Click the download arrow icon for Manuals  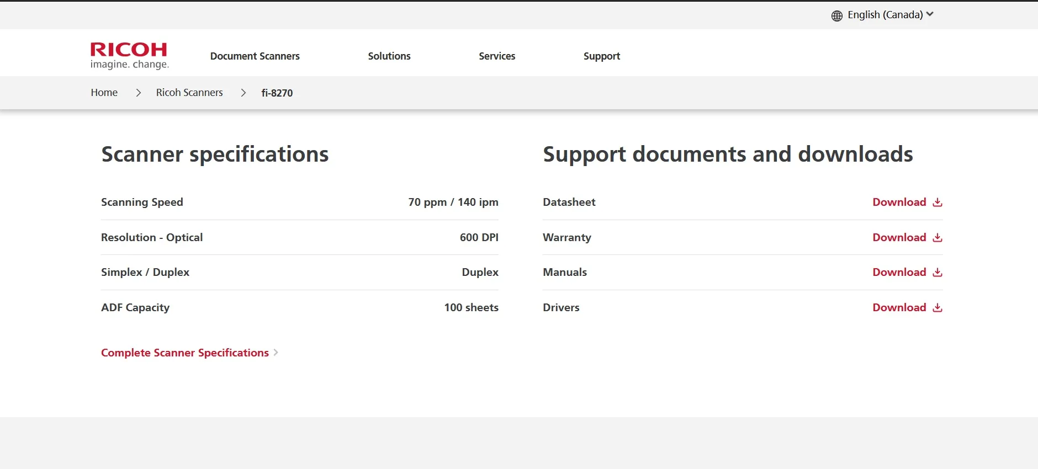937,273
